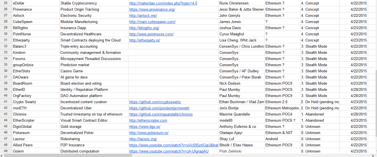
Task: Select the Etherparty name cell
Action: [36, 40]
